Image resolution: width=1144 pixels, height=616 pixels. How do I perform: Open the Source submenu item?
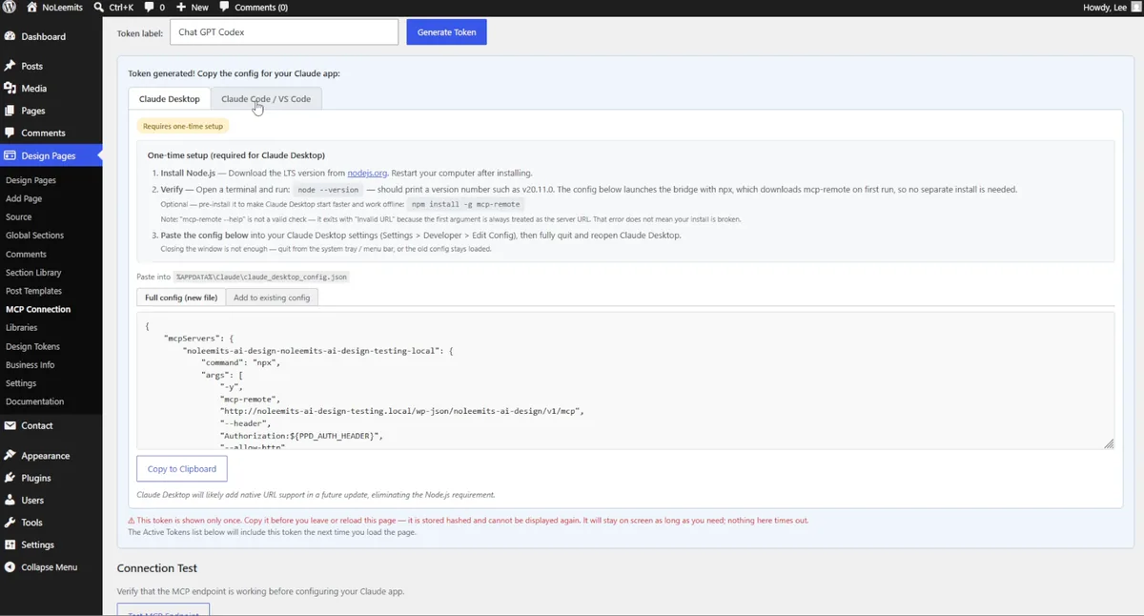pos(18,217)
